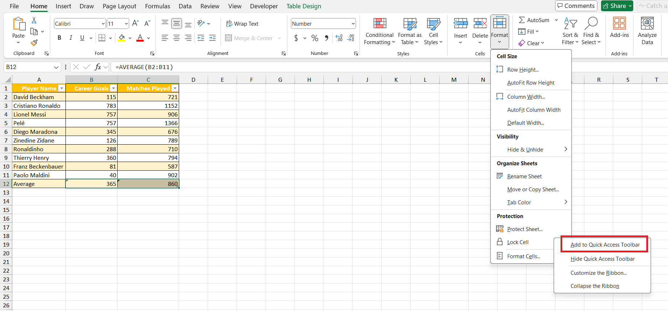This screenshot has width=668, height=311.
Task: Apply Percent Style formatting
Action: click(315, 38)
